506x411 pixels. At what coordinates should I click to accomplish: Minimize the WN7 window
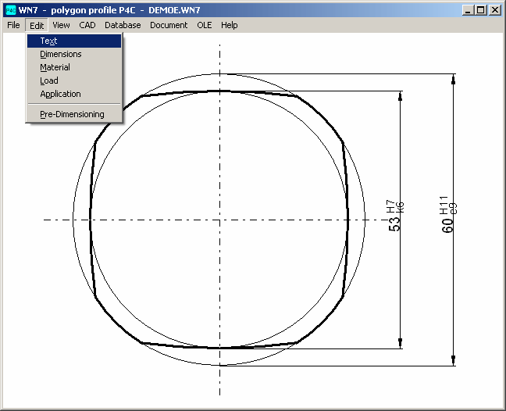468,10
